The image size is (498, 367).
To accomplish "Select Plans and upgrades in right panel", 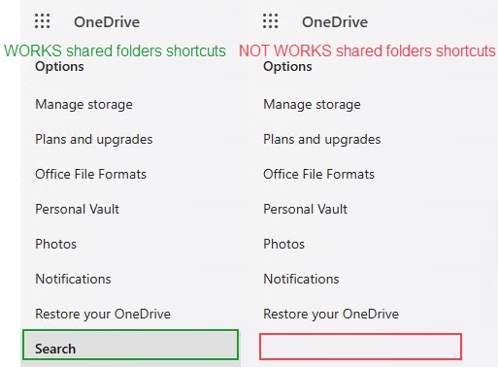I will (x=322, y=140).
